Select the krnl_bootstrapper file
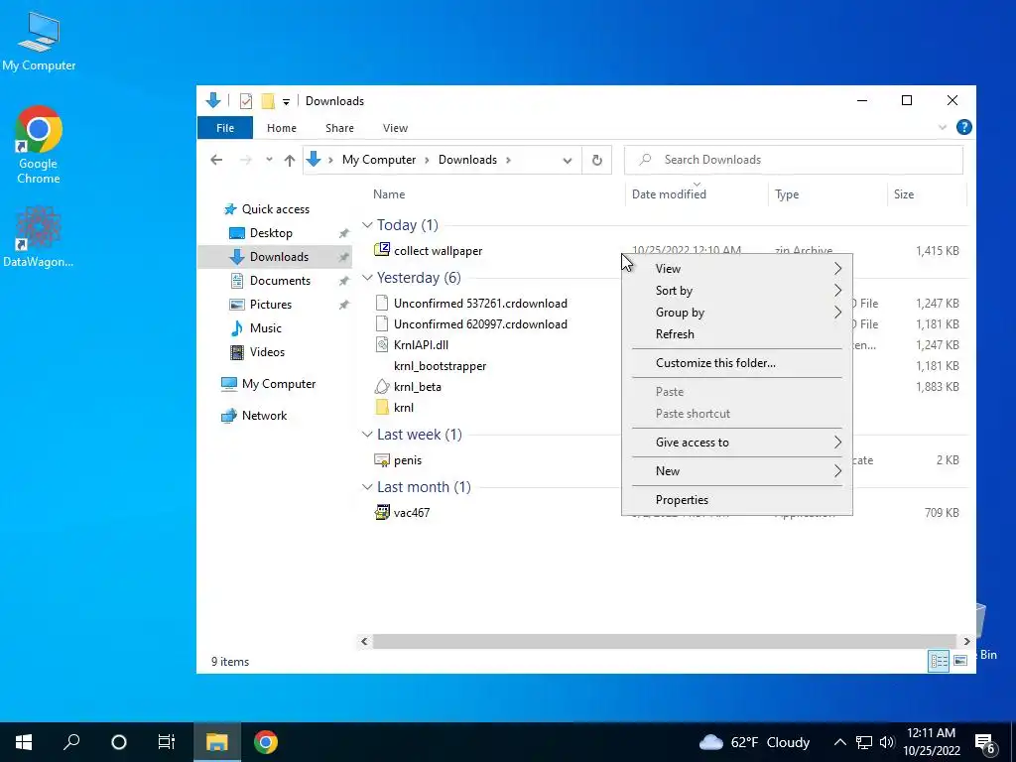Screen dimensions: 1016x762 [440, 366]
